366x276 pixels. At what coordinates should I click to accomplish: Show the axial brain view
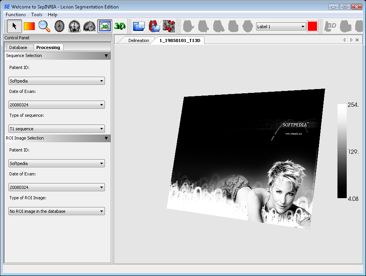(x=59, y=26)
